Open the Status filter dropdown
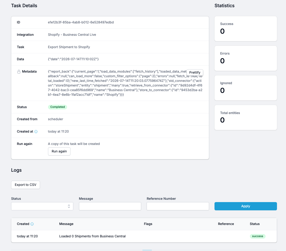 coord(42,206)
